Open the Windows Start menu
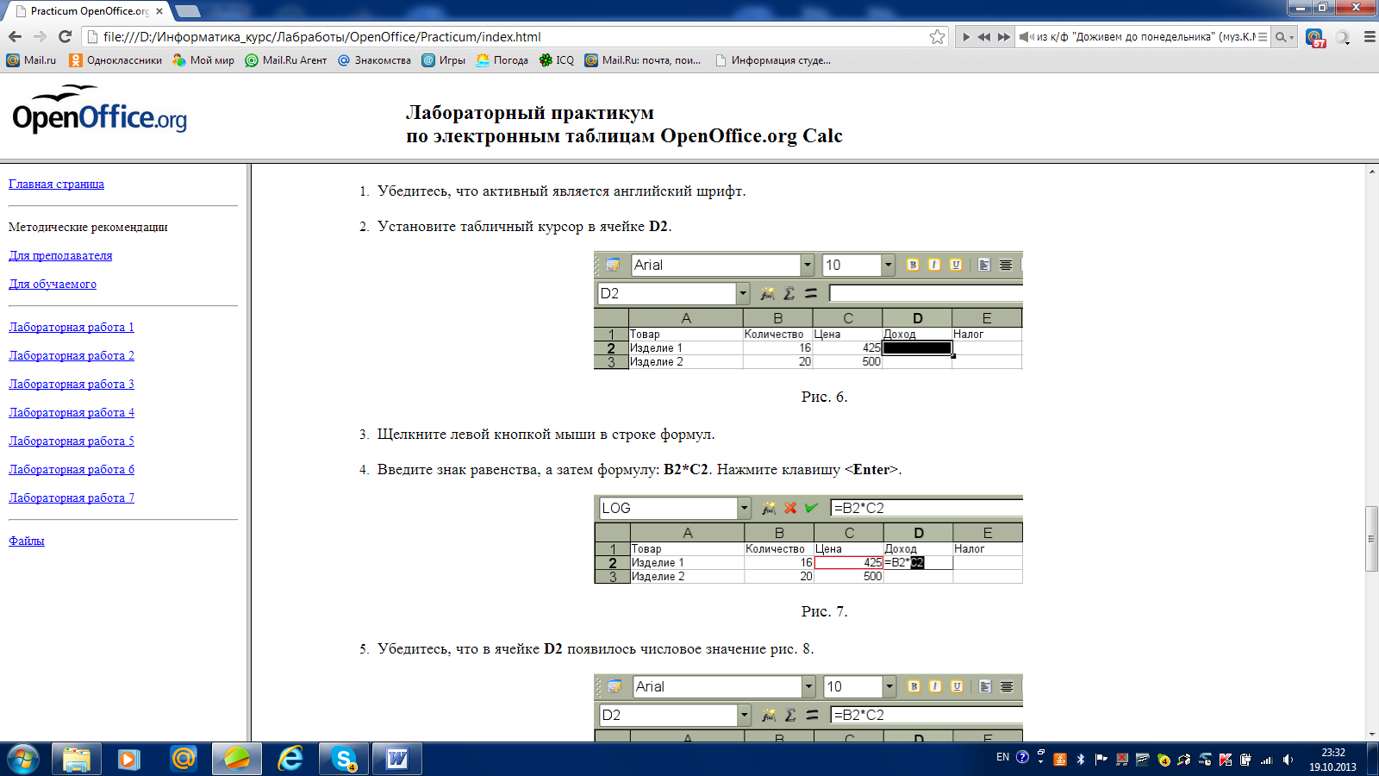 click(x=22, y=759)
